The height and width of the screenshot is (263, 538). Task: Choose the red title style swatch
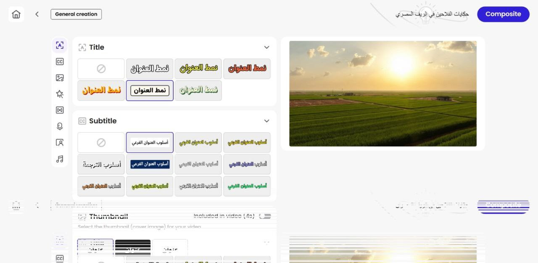point(247,69)
